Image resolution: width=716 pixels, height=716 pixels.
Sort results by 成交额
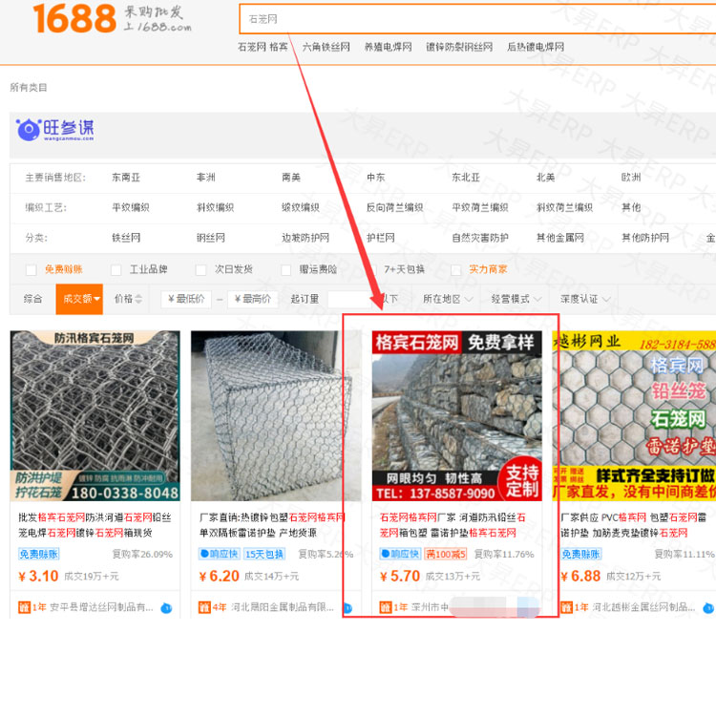[78, 299]
